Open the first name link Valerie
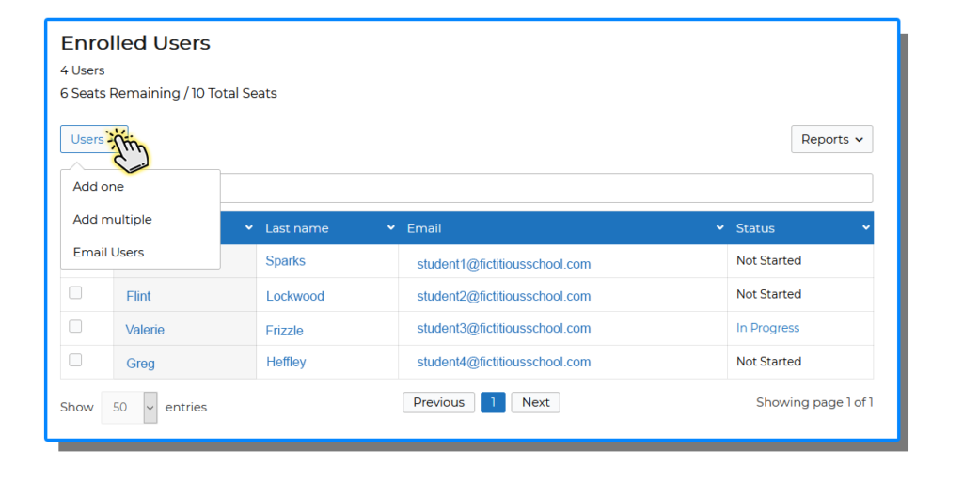The width and height of the screenshot is (963, 481). click(x=145, y=330)
